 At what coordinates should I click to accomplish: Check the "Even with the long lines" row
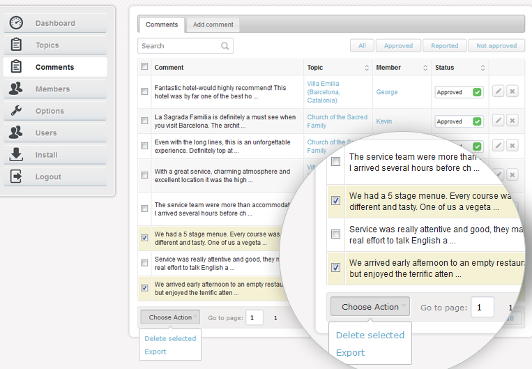tap(144, 146)
